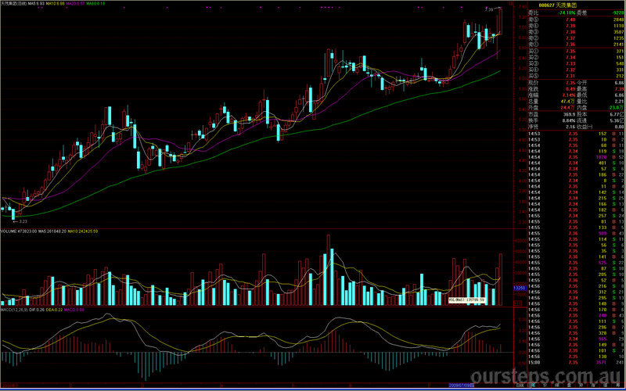Image resolution: width=626 pixels, height=391 pixels.
Task: Click the 涨幅 value 7.14%
Action: coord(569,95)
